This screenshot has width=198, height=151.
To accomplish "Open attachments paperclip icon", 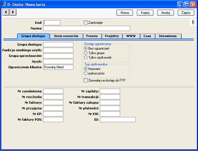I will (193, 22).
